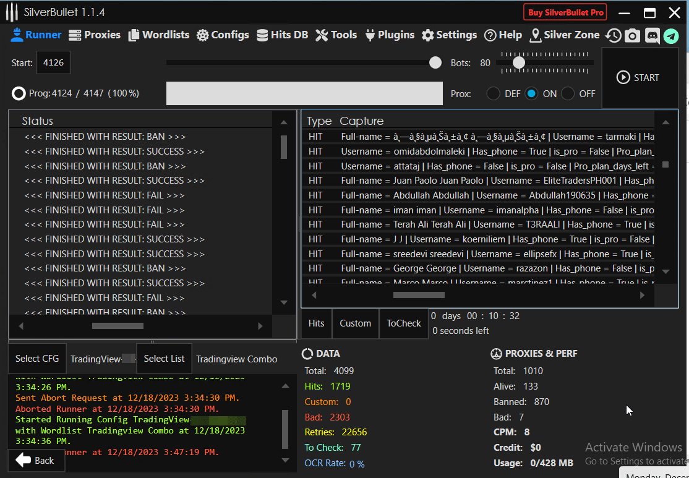Switch to the ToCheck results tab
This screenshot has width=689, height=478.
click(x=403, y=323)
